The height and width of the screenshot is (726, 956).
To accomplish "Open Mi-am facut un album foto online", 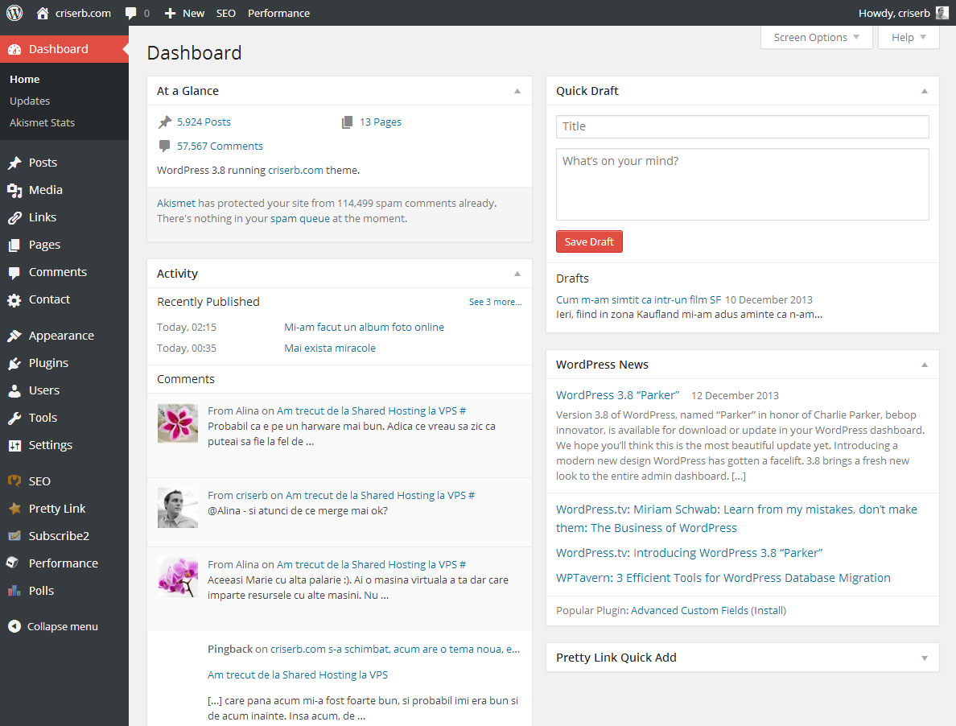I will (x=364, y=328).
